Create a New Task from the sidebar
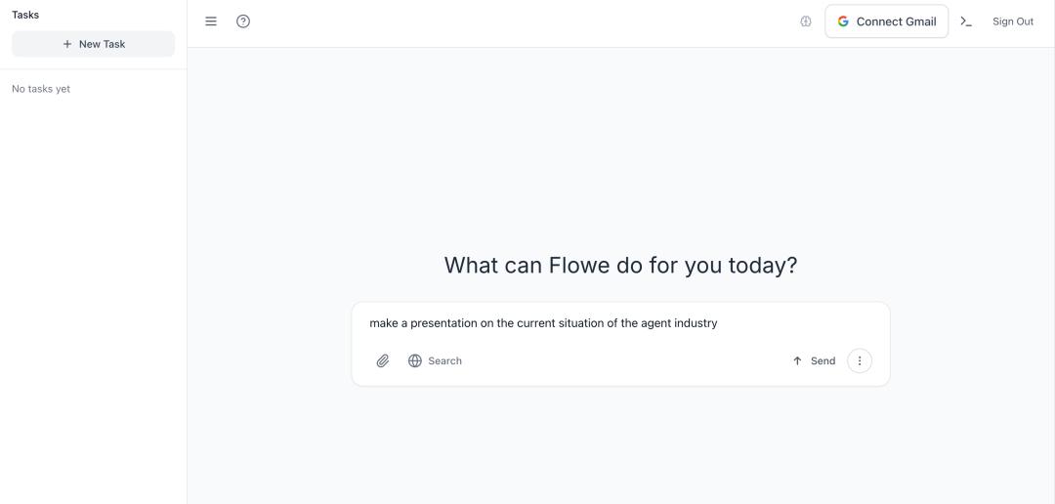The image size is (1055, 504). pos(94,44)
